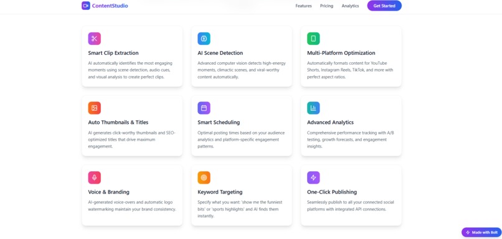Click the Get Started button
The width and height of the screenshot is (502, 239).
point(384,6)
